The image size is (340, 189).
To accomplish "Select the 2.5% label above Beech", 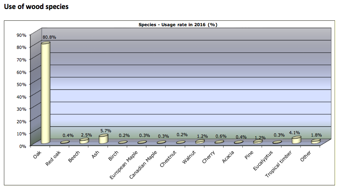I will click(86, 135).
